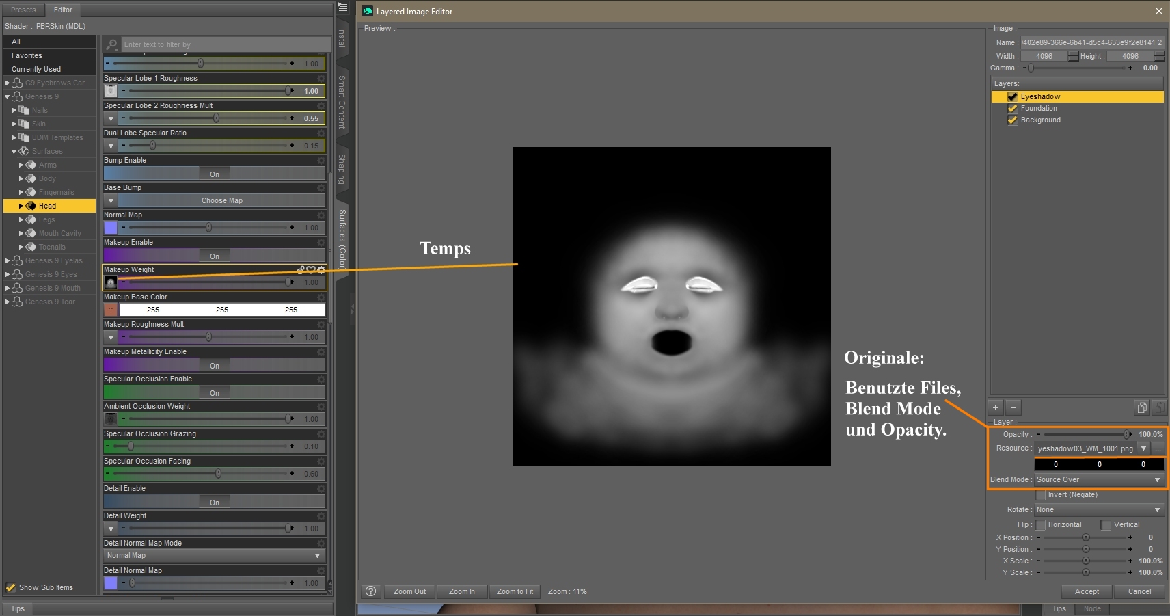Image resolution: width=1170 pixels, height=616 pixels.
Task: Click the search magnifier icon in filter bar
Action: [x=111, y=44]
